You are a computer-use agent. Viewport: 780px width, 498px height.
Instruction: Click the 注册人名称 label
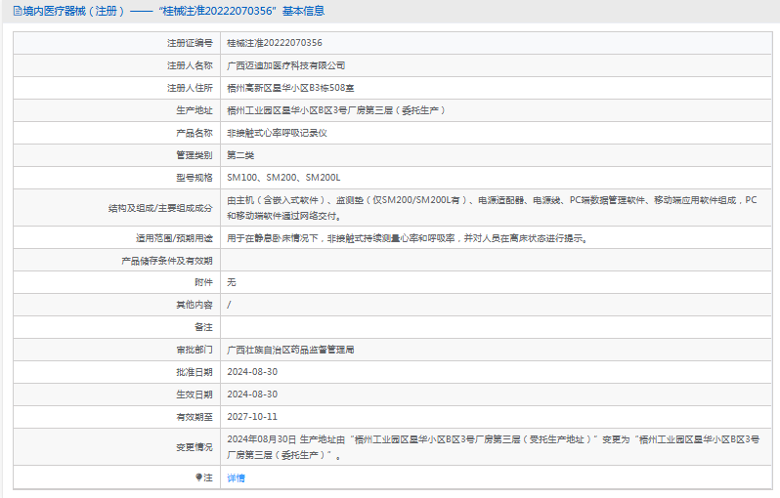(190, 65)
